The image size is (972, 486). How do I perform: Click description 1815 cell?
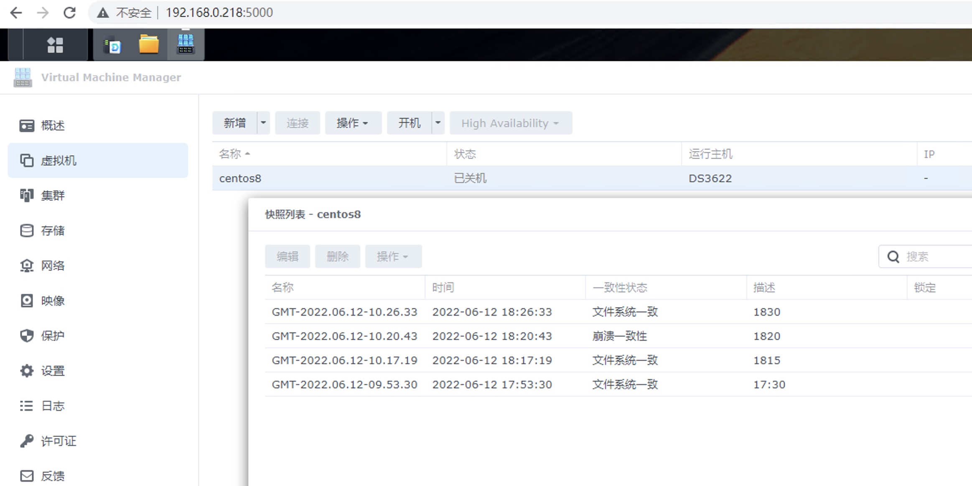[767, 360]
